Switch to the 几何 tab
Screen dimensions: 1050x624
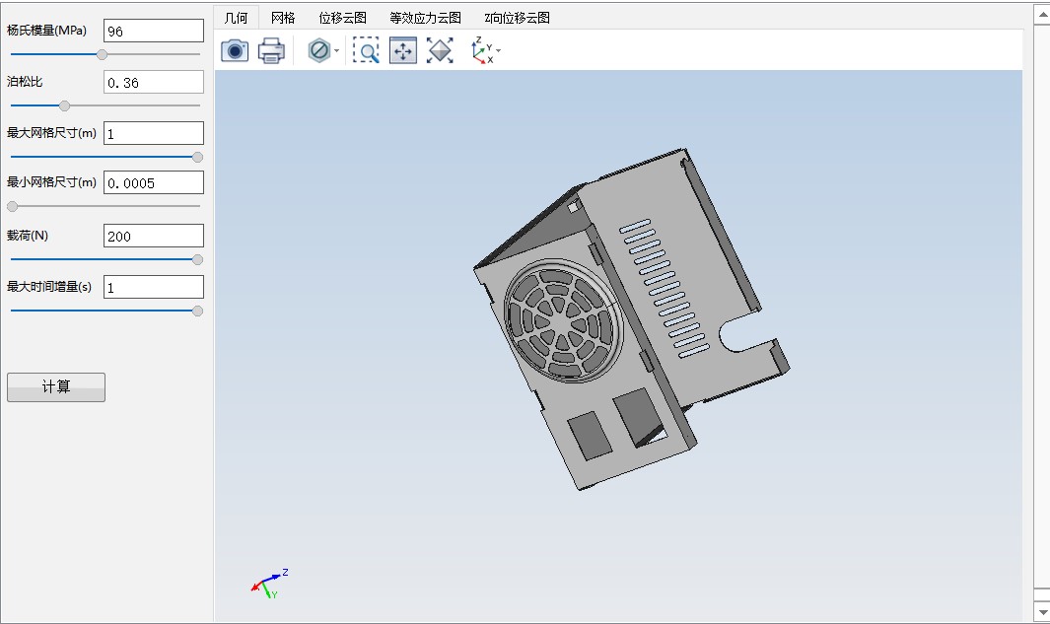coord(236,18)
